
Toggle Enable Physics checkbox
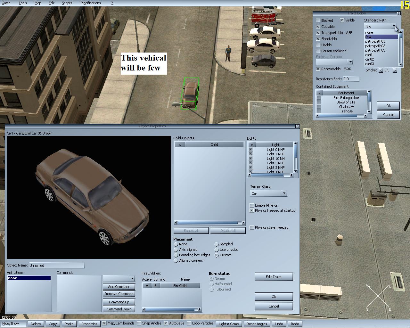252,205
